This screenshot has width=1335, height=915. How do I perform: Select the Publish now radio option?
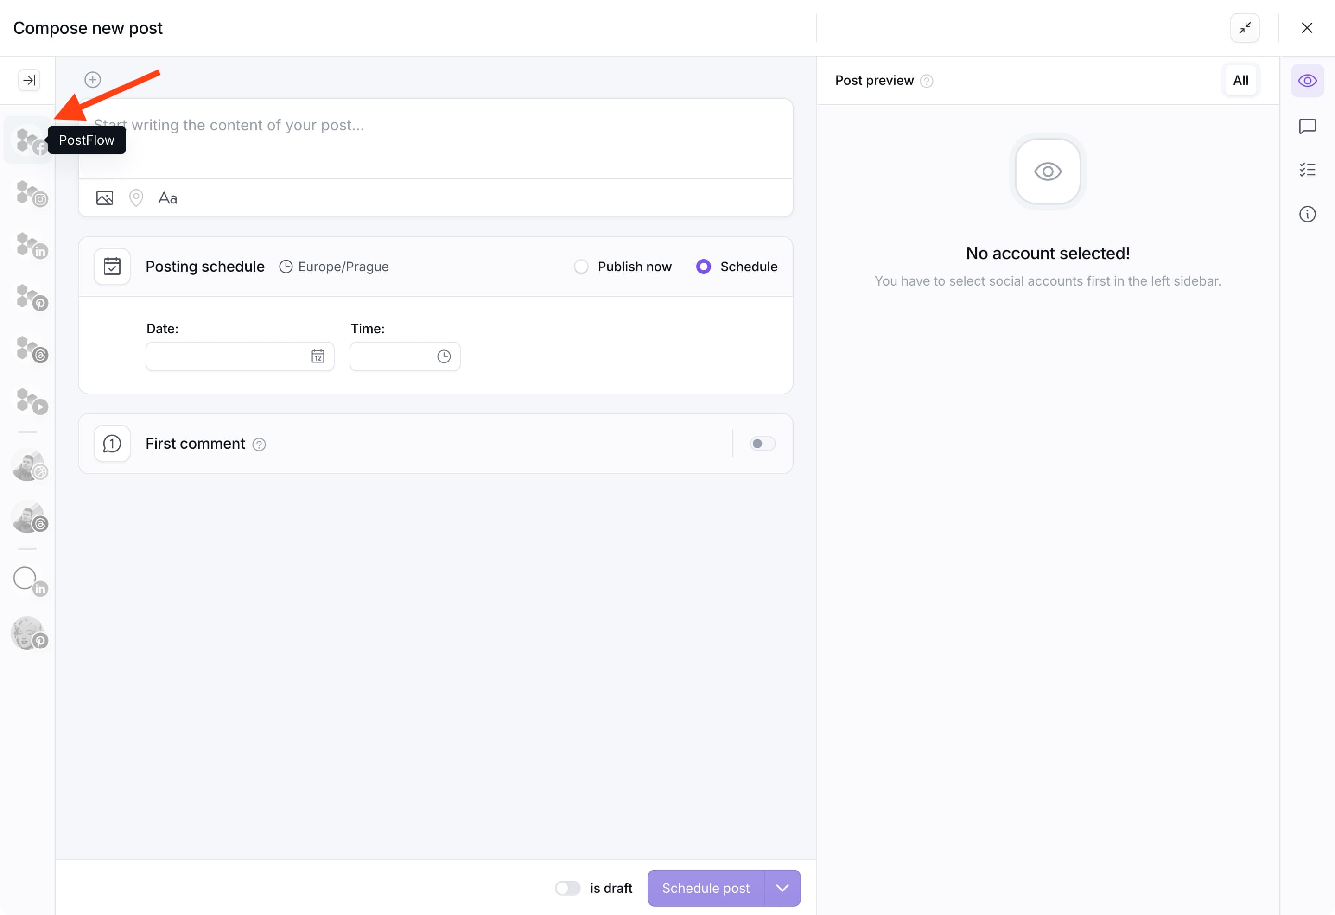581,267
